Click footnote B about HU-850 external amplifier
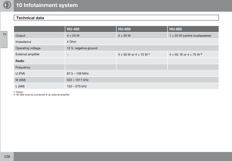This screenshot has width=232, height=161. pyautogui.click(x=42, y=95)
